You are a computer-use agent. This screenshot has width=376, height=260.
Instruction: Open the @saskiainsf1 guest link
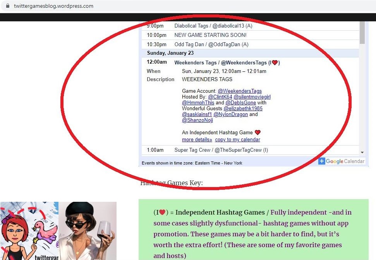point(197,114)
